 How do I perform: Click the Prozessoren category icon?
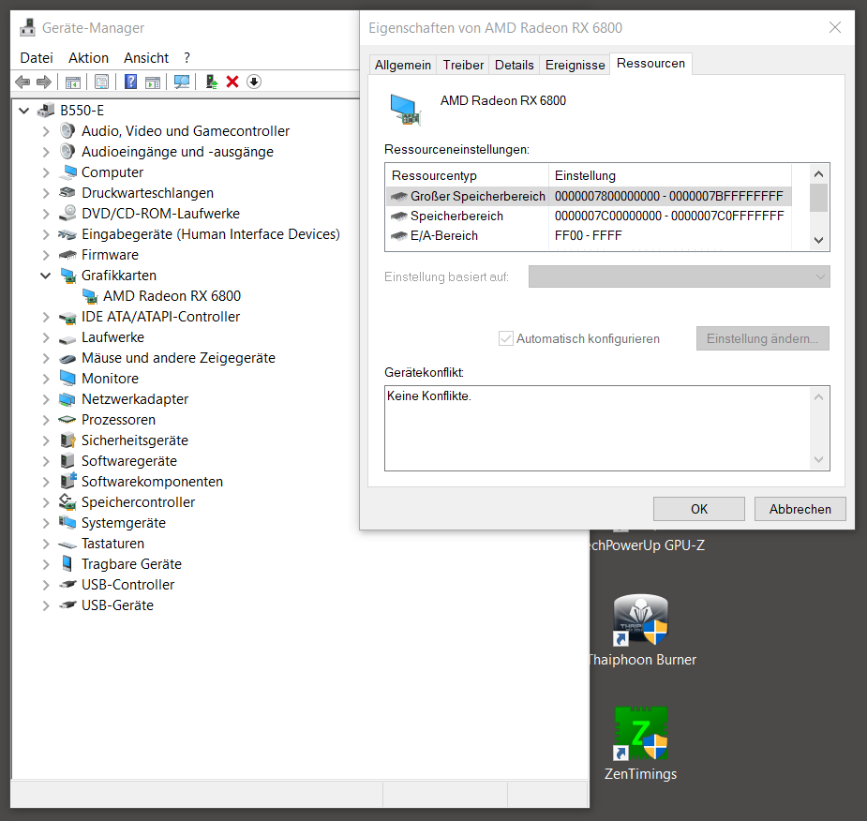pos(67,420)
